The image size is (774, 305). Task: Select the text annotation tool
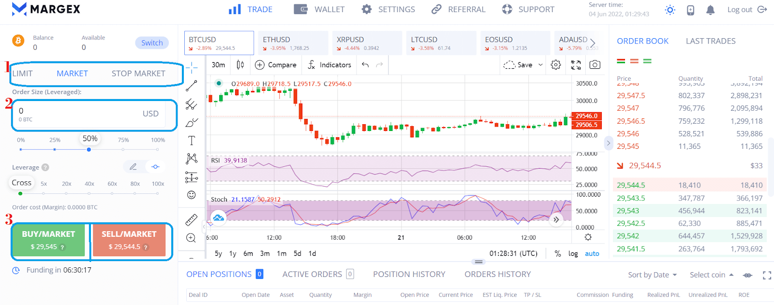(x=192, y=141)
